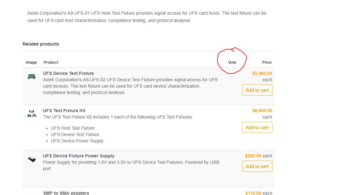
Task: Open the bold UFS Device Test Fixture title
Action: pos(68,73)
